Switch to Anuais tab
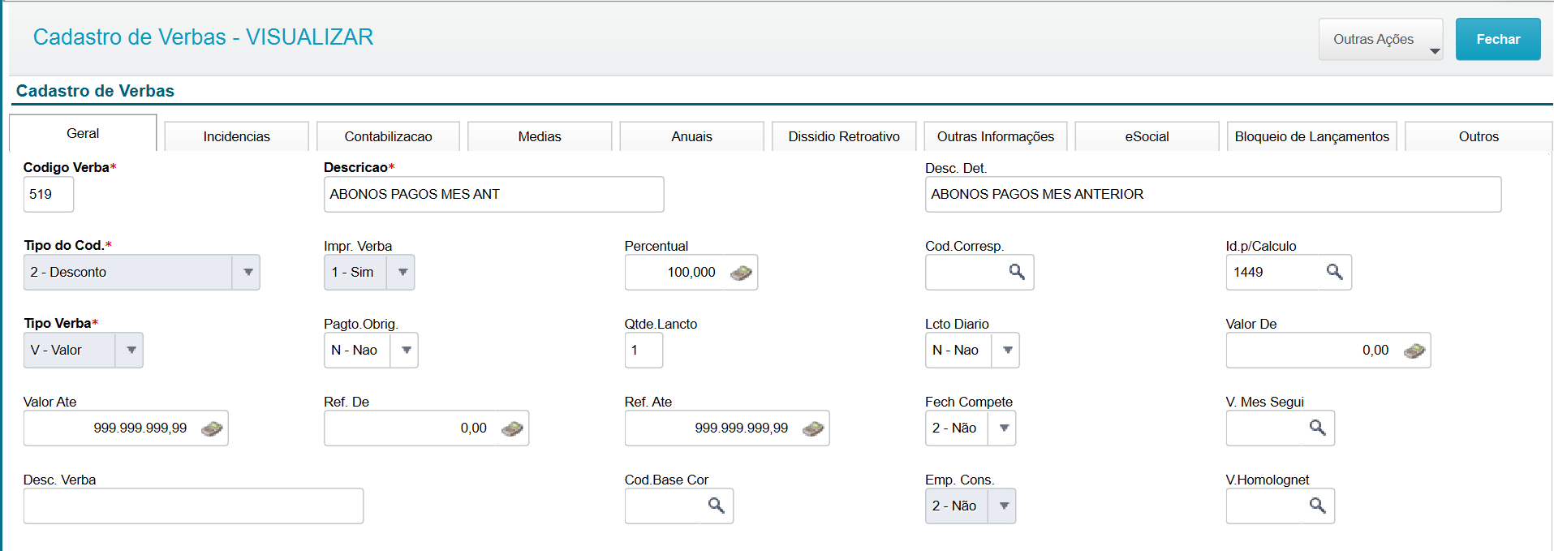Viewport: 1554px width, 551px height. pos(691,136)
